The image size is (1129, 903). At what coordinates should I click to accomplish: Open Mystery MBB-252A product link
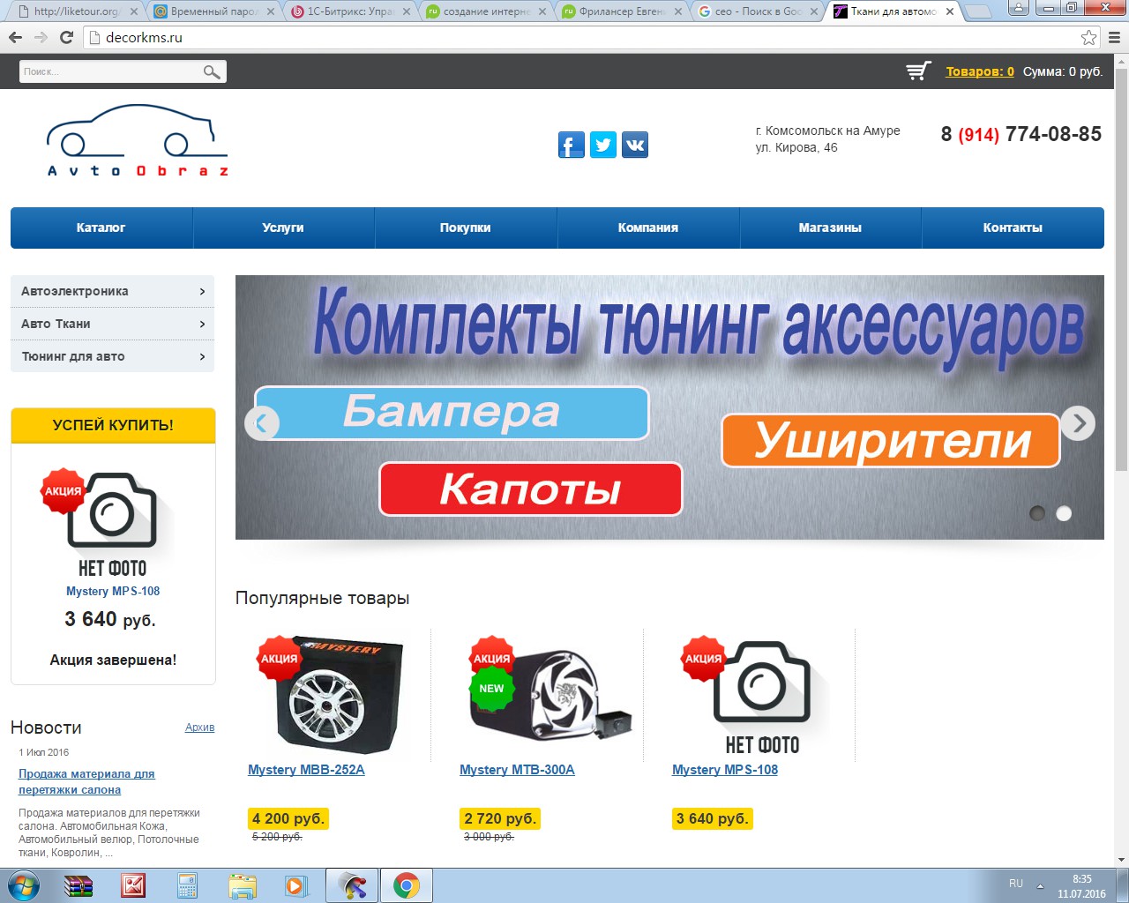pos(306,770)
